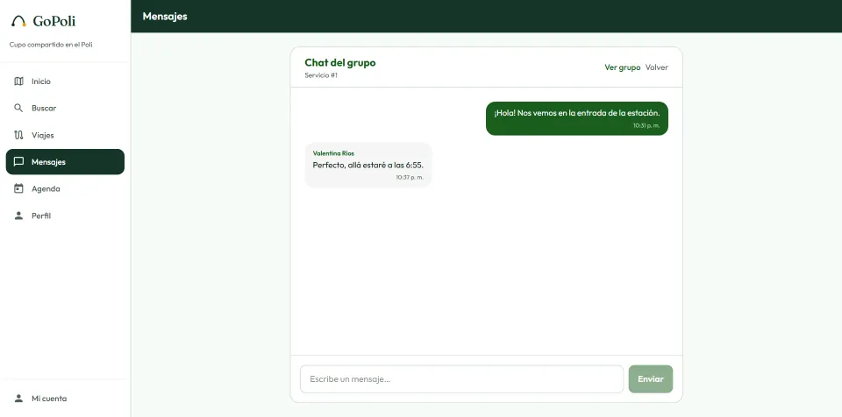Click the route icon beside Viajes

pyautogui.click(x=18, y=135)
